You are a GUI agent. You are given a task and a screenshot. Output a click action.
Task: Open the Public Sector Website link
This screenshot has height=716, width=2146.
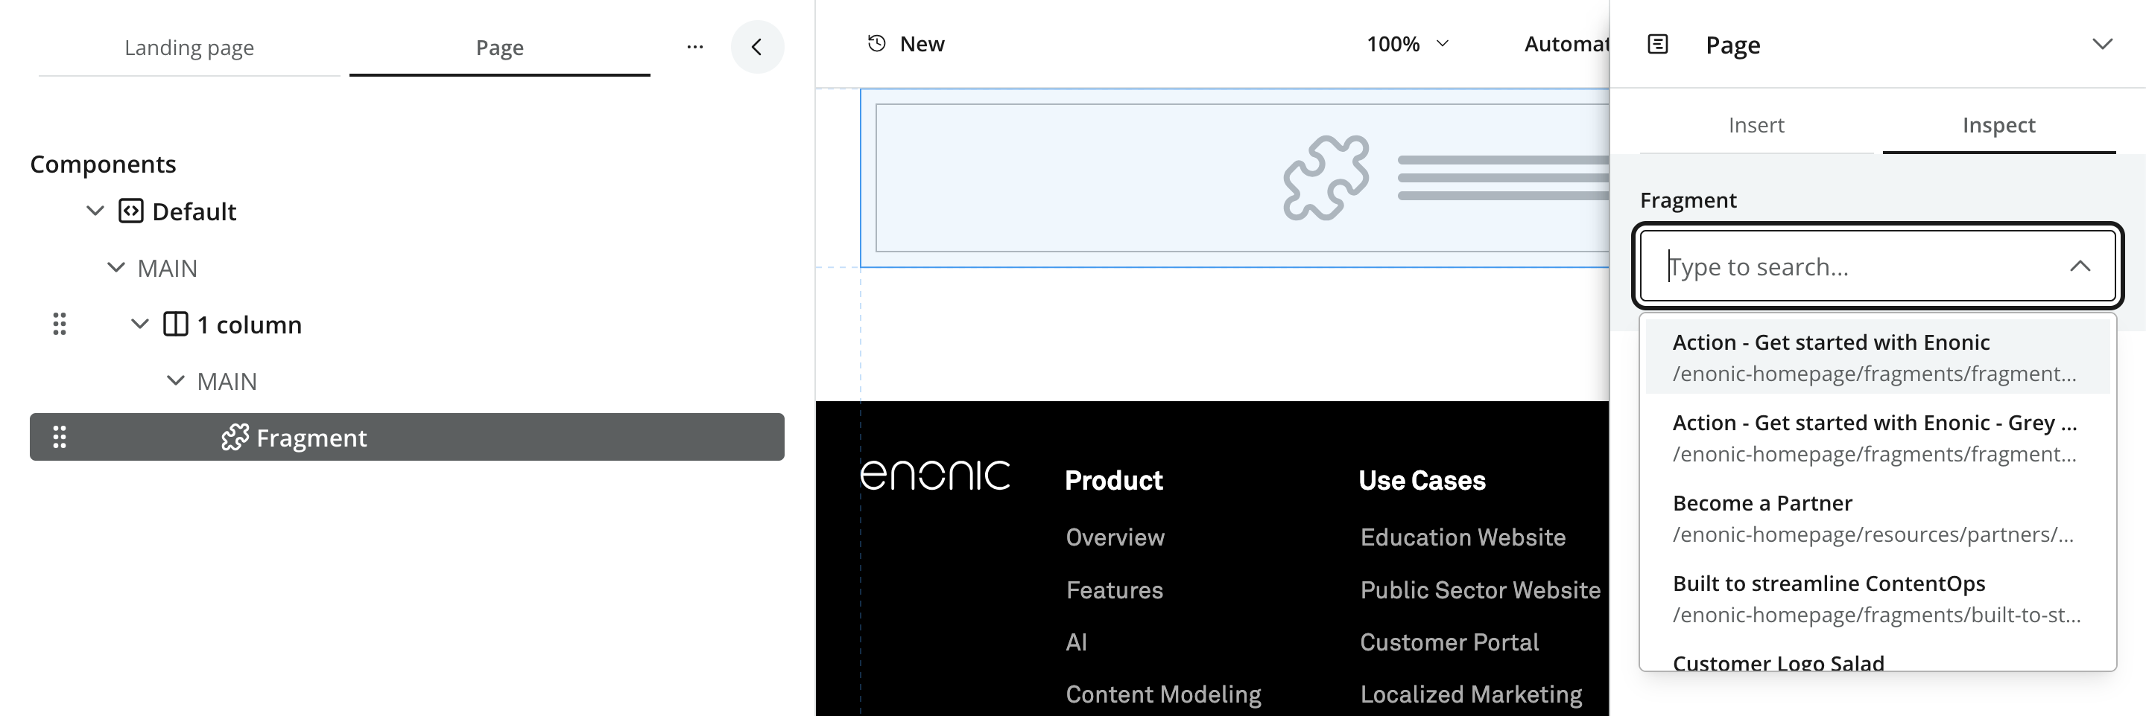(1481, 590)
